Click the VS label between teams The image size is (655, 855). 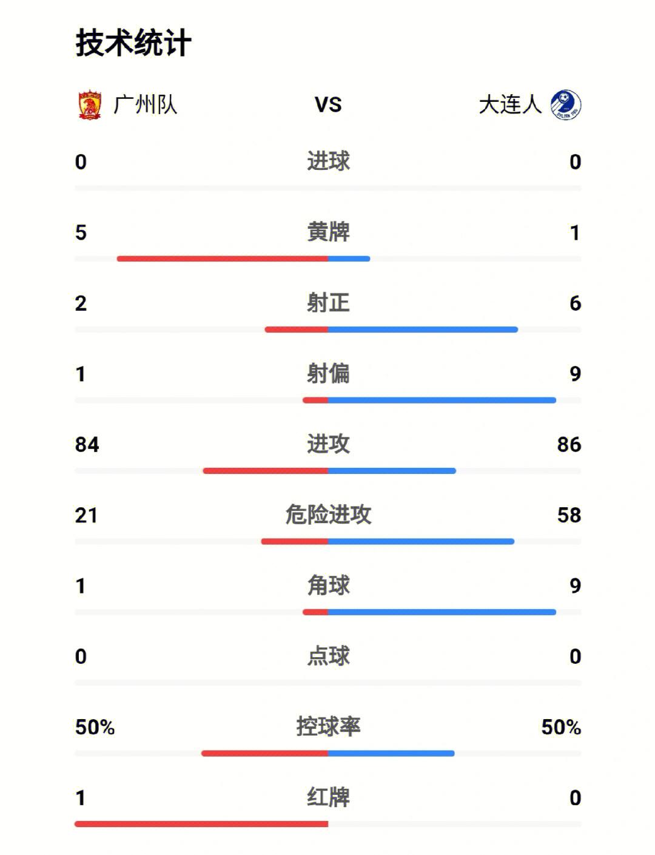coord(328,105)
